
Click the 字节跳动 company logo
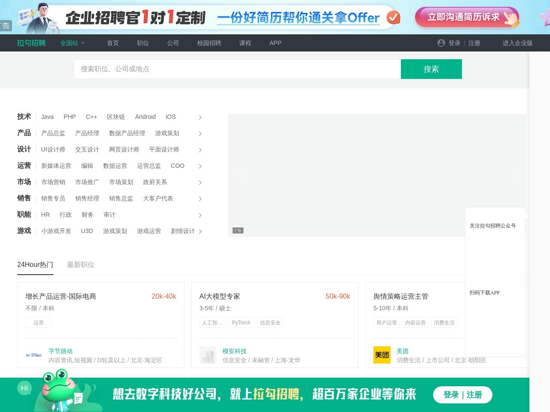(34, 355)
